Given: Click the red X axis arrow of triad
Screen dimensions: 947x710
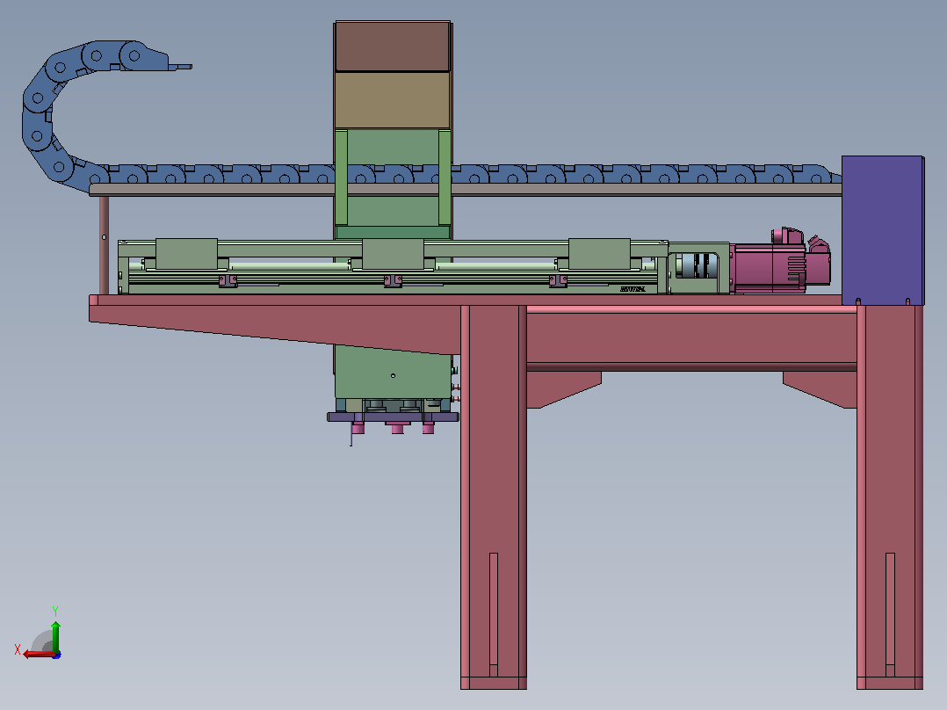Looking at the screenshot, I should pyautogui.click(x=38, y=655).
